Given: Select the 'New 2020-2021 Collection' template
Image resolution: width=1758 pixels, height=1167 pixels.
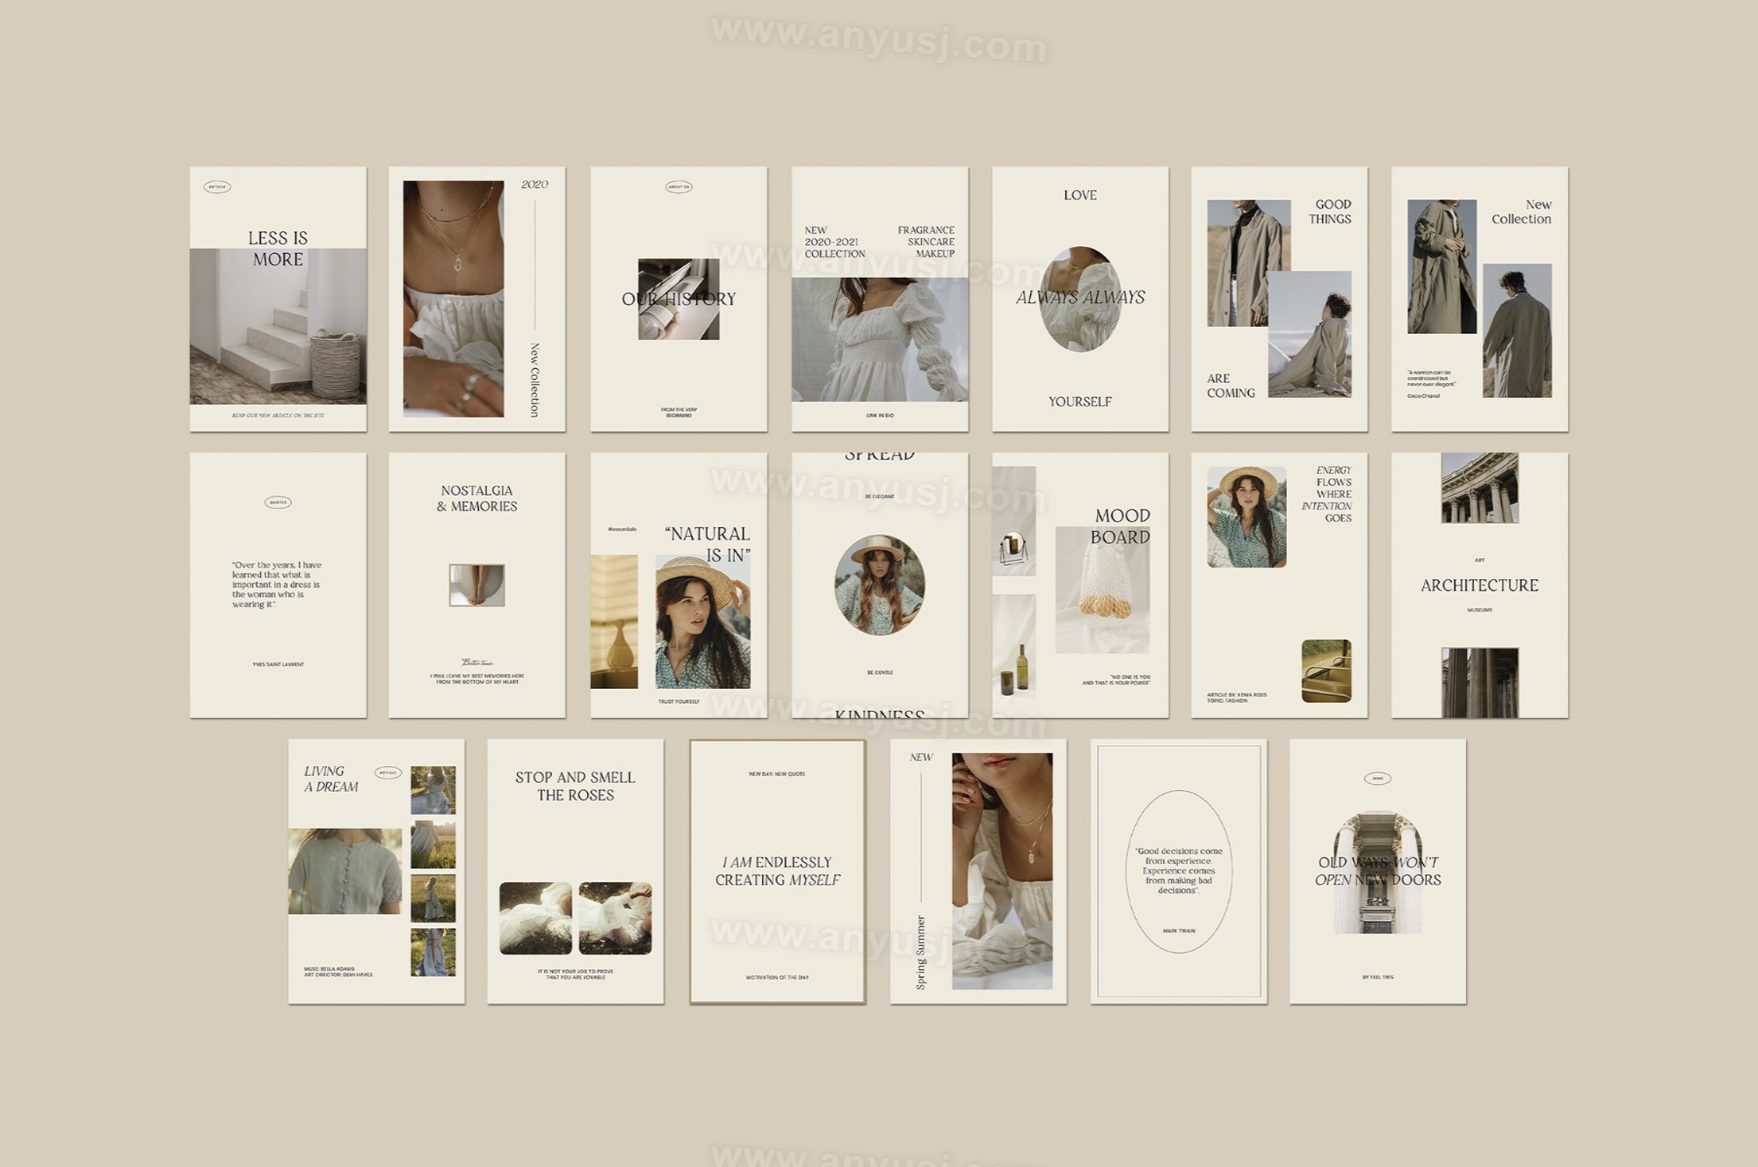Looking at the screenshot, I should pos(880,299).
